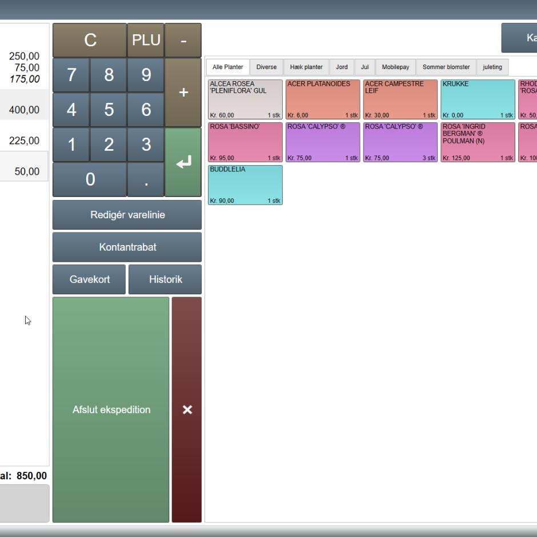537x537 pixels.
Task: Switch to the Sommer blomster category
Action: pyautogui.click(x=446, y=67)
